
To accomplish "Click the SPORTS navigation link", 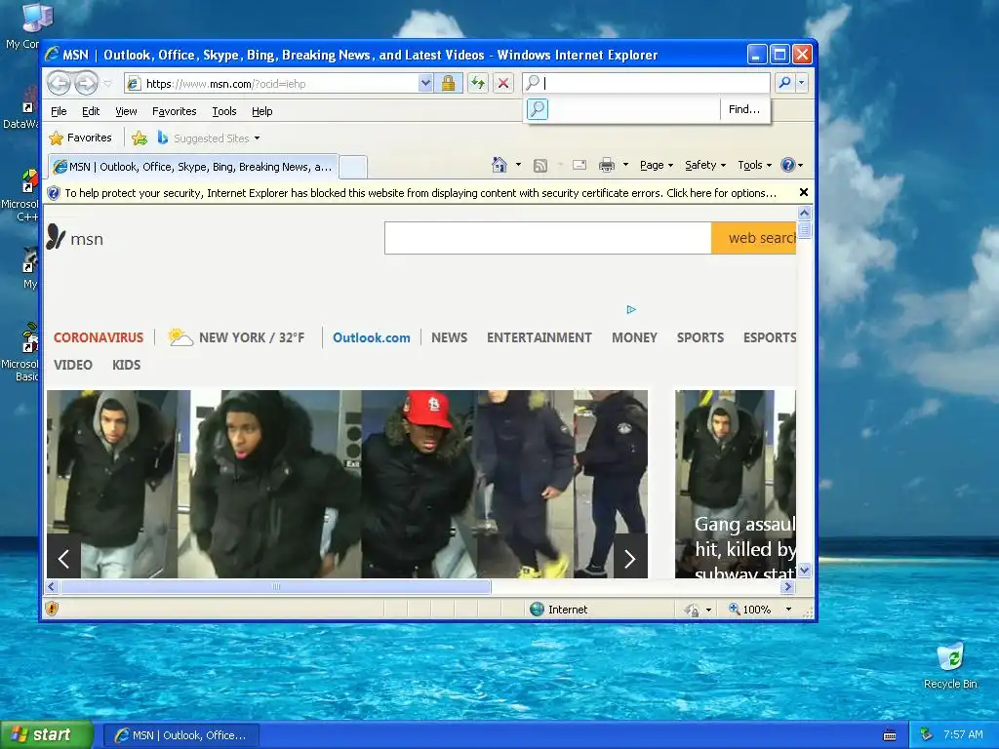I will click(700, 337).
